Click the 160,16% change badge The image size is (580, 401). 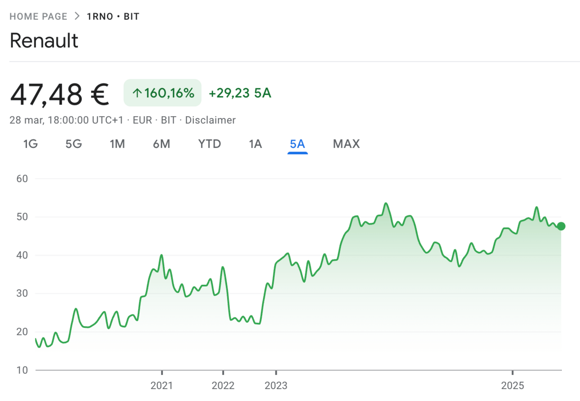163,93
